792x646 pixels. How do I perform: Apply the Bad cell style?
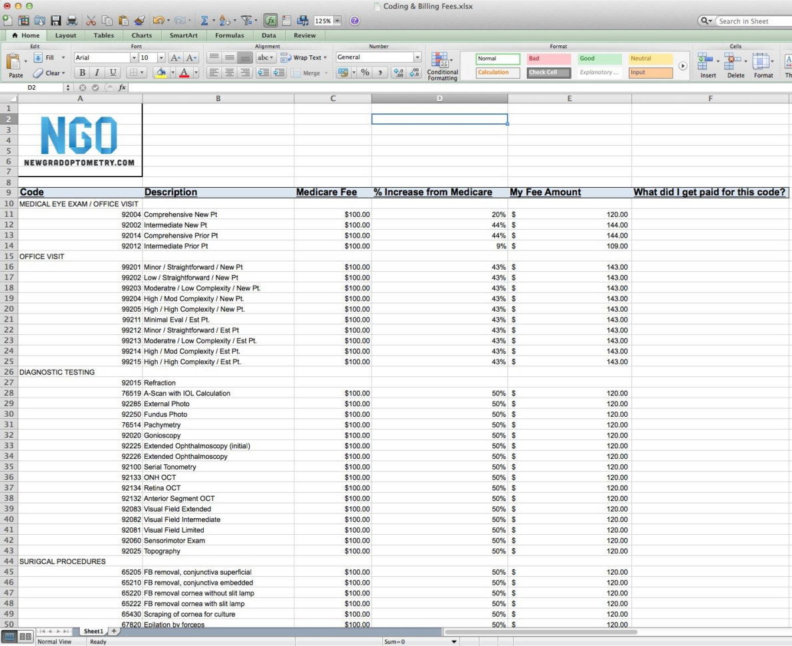548,59
